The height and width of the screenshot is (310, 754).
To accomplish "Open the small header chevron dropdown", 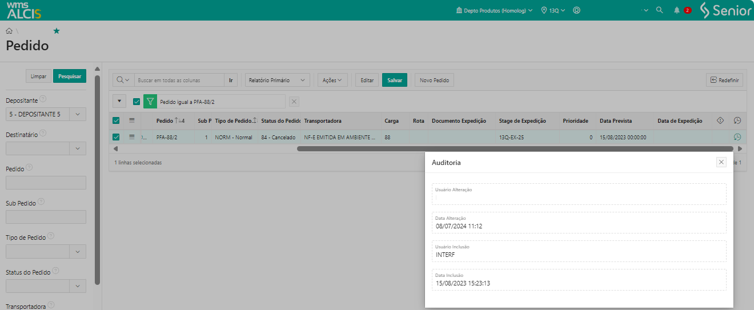I will (x=646, y=10).
